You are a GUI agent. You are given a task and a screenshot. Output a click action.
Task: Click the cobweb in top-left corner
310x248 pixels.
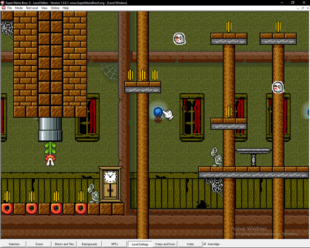click(x=7, y=29)
